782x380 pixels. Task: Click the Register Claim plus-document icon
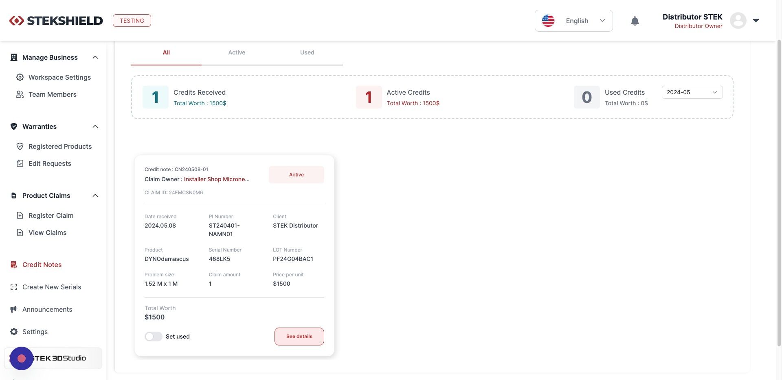[20, 215]
